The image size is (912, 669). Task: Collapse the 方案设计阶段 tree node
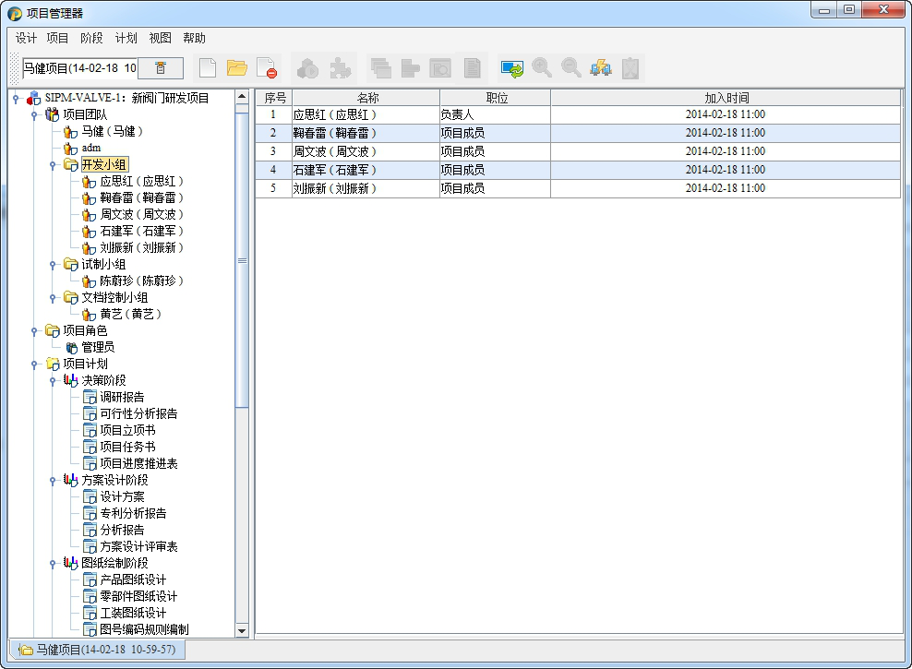(53, 480)
